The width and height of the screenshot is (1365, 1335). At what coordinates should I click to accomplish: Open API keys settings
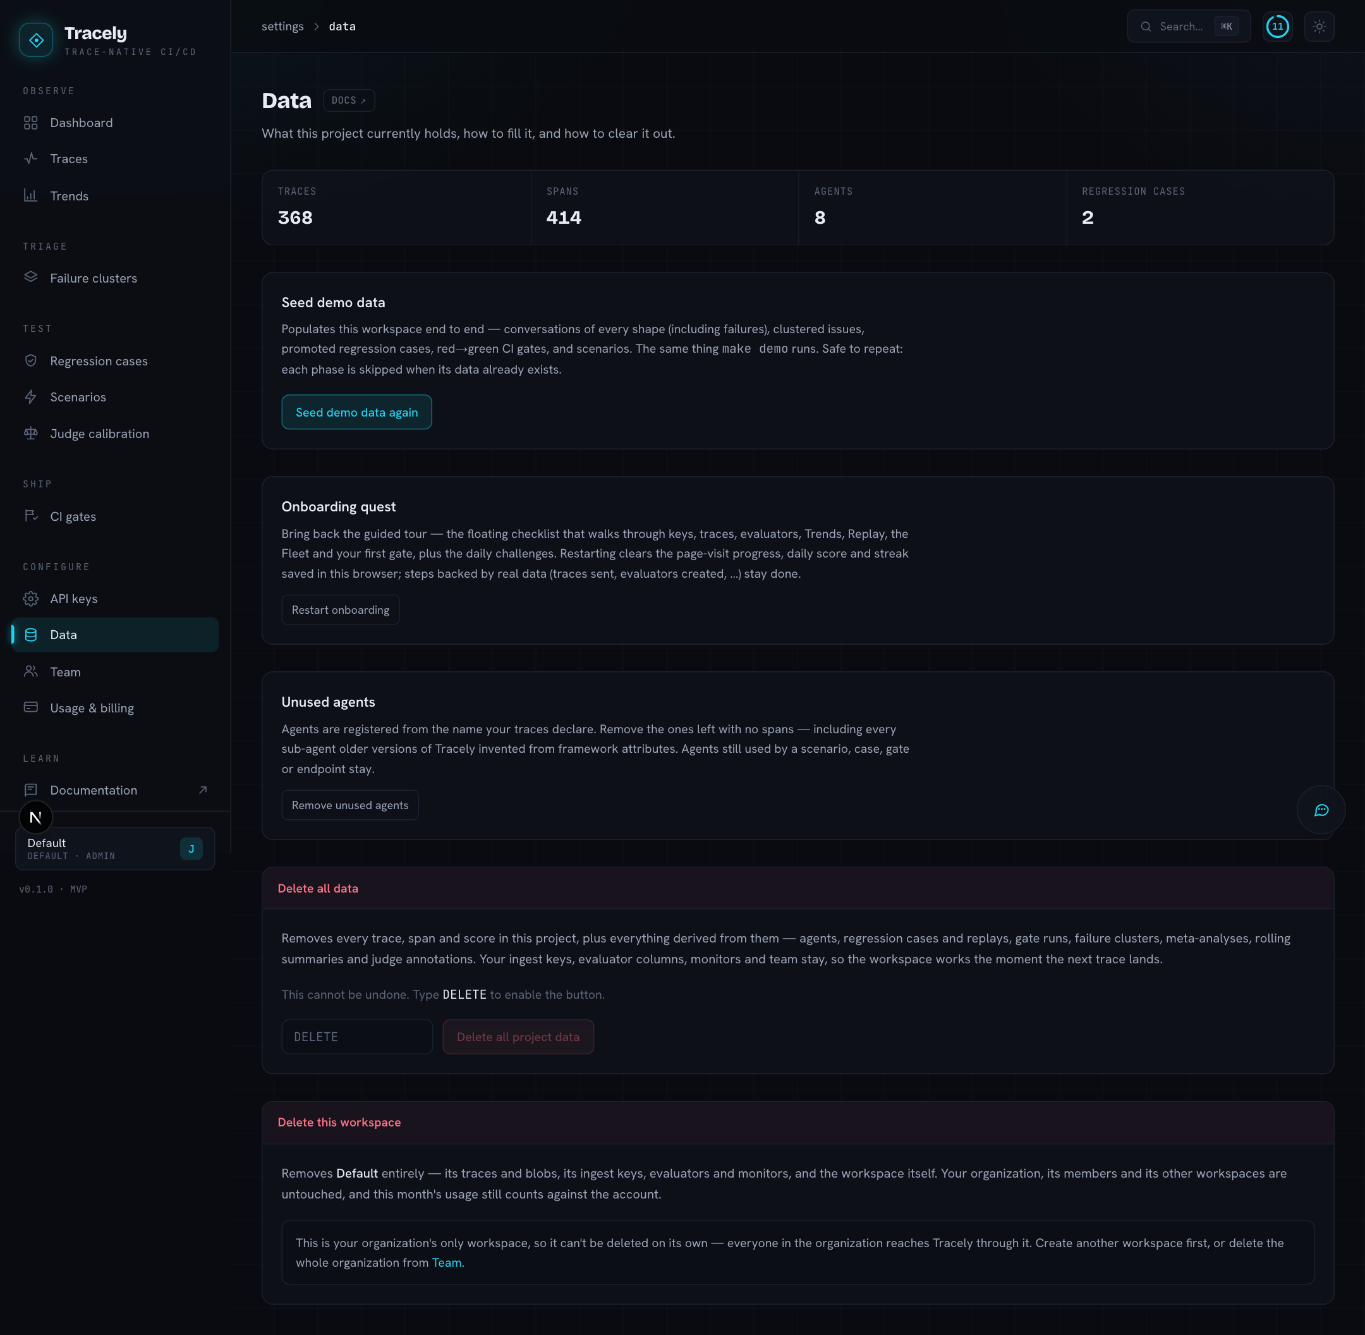point(115,599)
